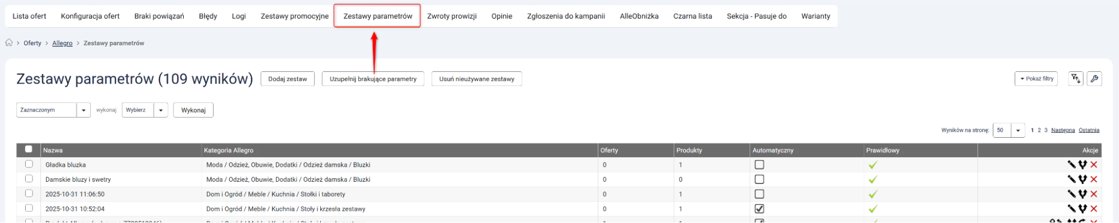This screenshot has height=223, width=1119.
Task: Switch to the Zestawy promocyjne tab
Action: click(294, 16)
